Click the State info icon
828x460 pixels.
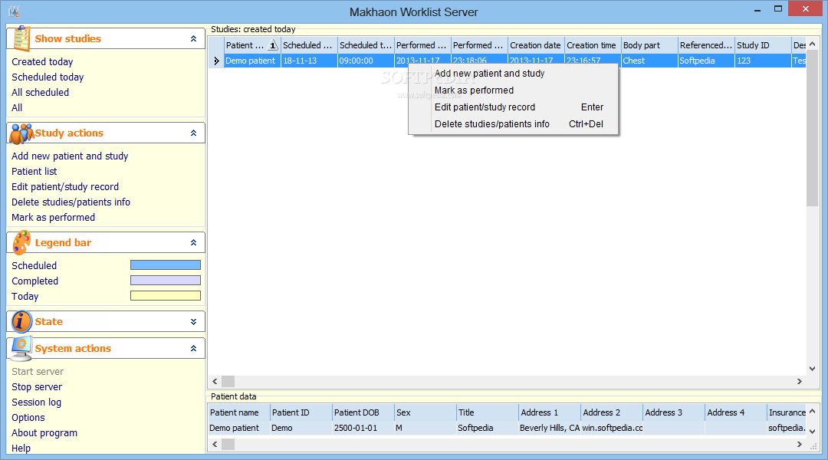21,322
